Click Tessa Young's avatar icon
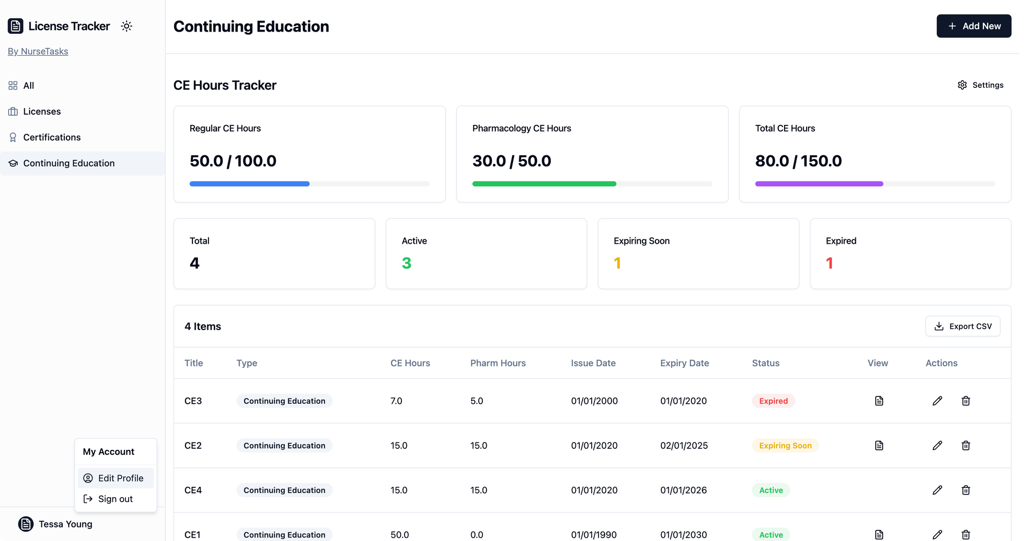Viewport: 1029px width, 541px height. [25, 524]
